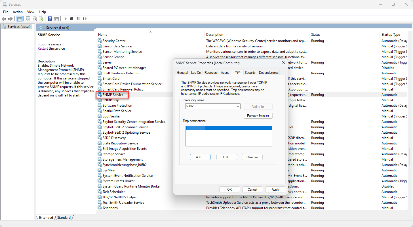Refresh the services list using the toolbar icon
Viewport: 413px width, 227px height.
tap(35, 19)
